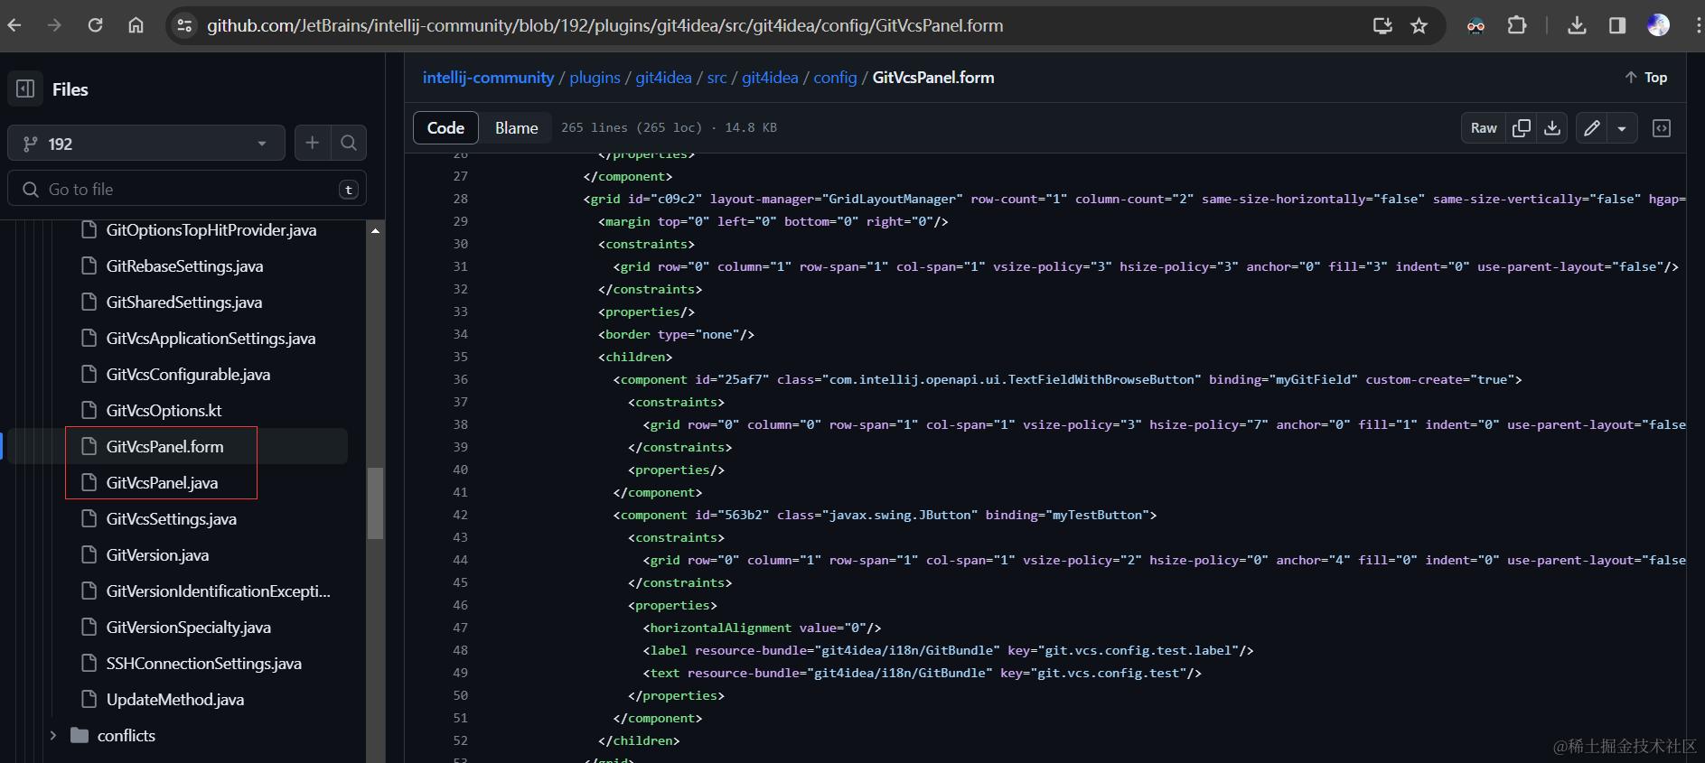Open src breadcrumb link
The height and width of the screenshot is (763, 1705).
[717, 78]
